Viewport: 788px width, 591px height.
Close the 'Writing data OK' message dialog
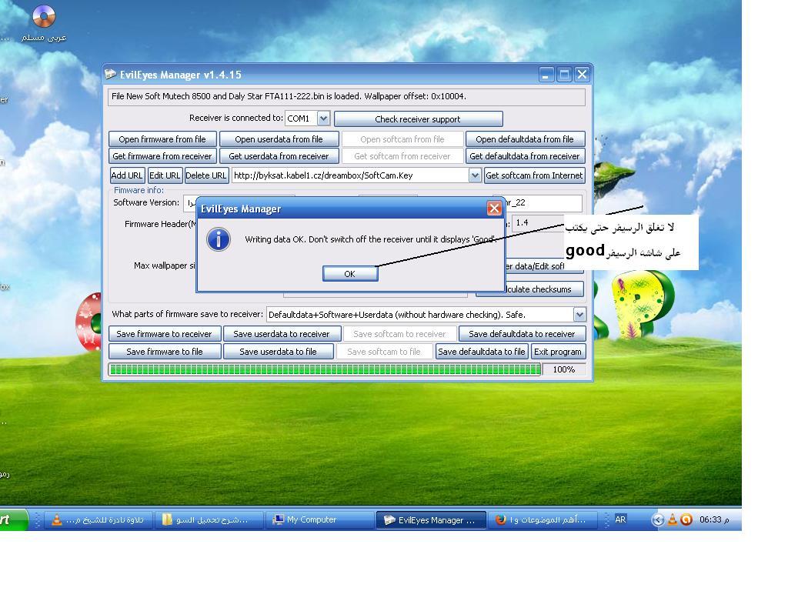pos(494,208)
